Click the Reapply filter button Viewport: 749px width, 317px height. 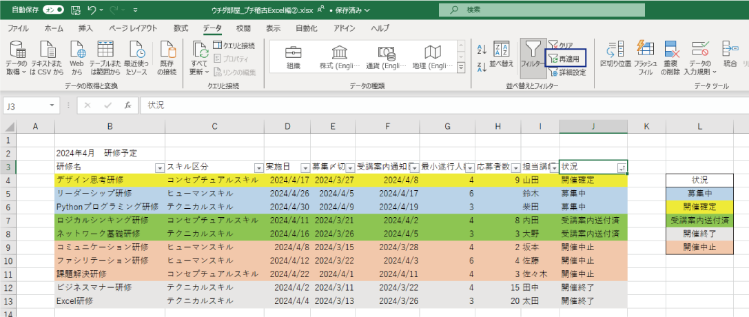pyautogui.click(x=566, y=59)
